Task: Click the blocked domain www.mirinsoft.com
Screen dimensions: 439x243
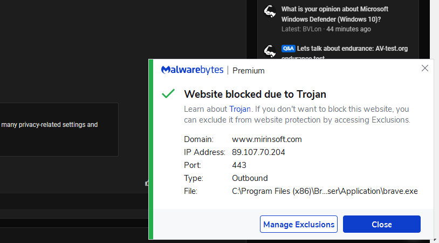Action: [x=266, y=139]
